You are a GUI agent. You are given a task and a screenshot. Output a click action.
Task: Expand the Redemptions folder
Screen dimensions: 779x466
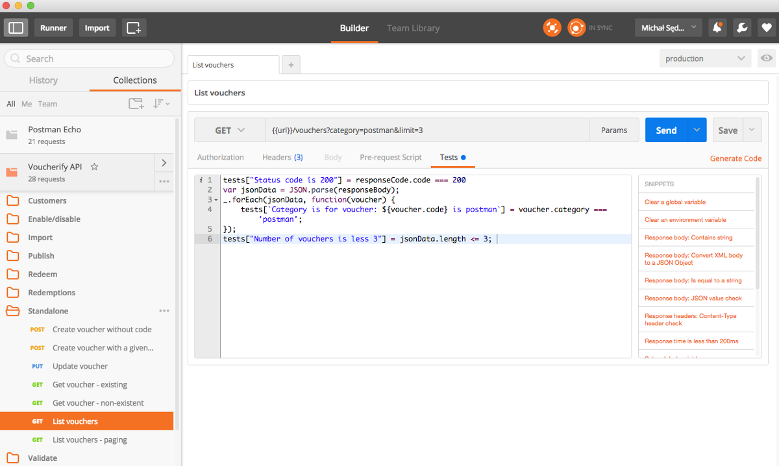point(87,293)
